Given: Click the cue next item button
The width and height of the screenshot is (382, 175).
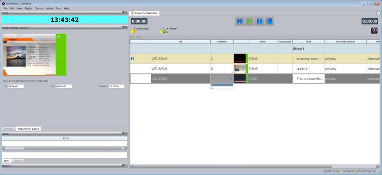Looking at the screenshot, I should tap(240, 21).
